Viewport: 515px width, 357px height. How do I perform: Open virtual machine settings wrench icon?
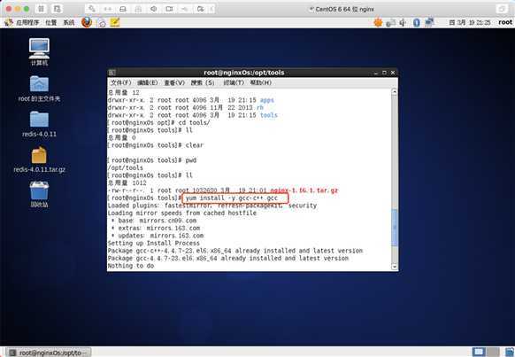click(x=92, y=9)
